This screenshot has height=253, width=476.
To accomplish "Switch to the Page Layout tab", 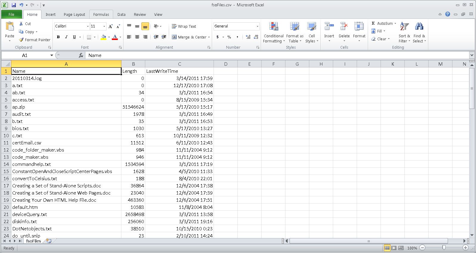I will coord(74,14).
